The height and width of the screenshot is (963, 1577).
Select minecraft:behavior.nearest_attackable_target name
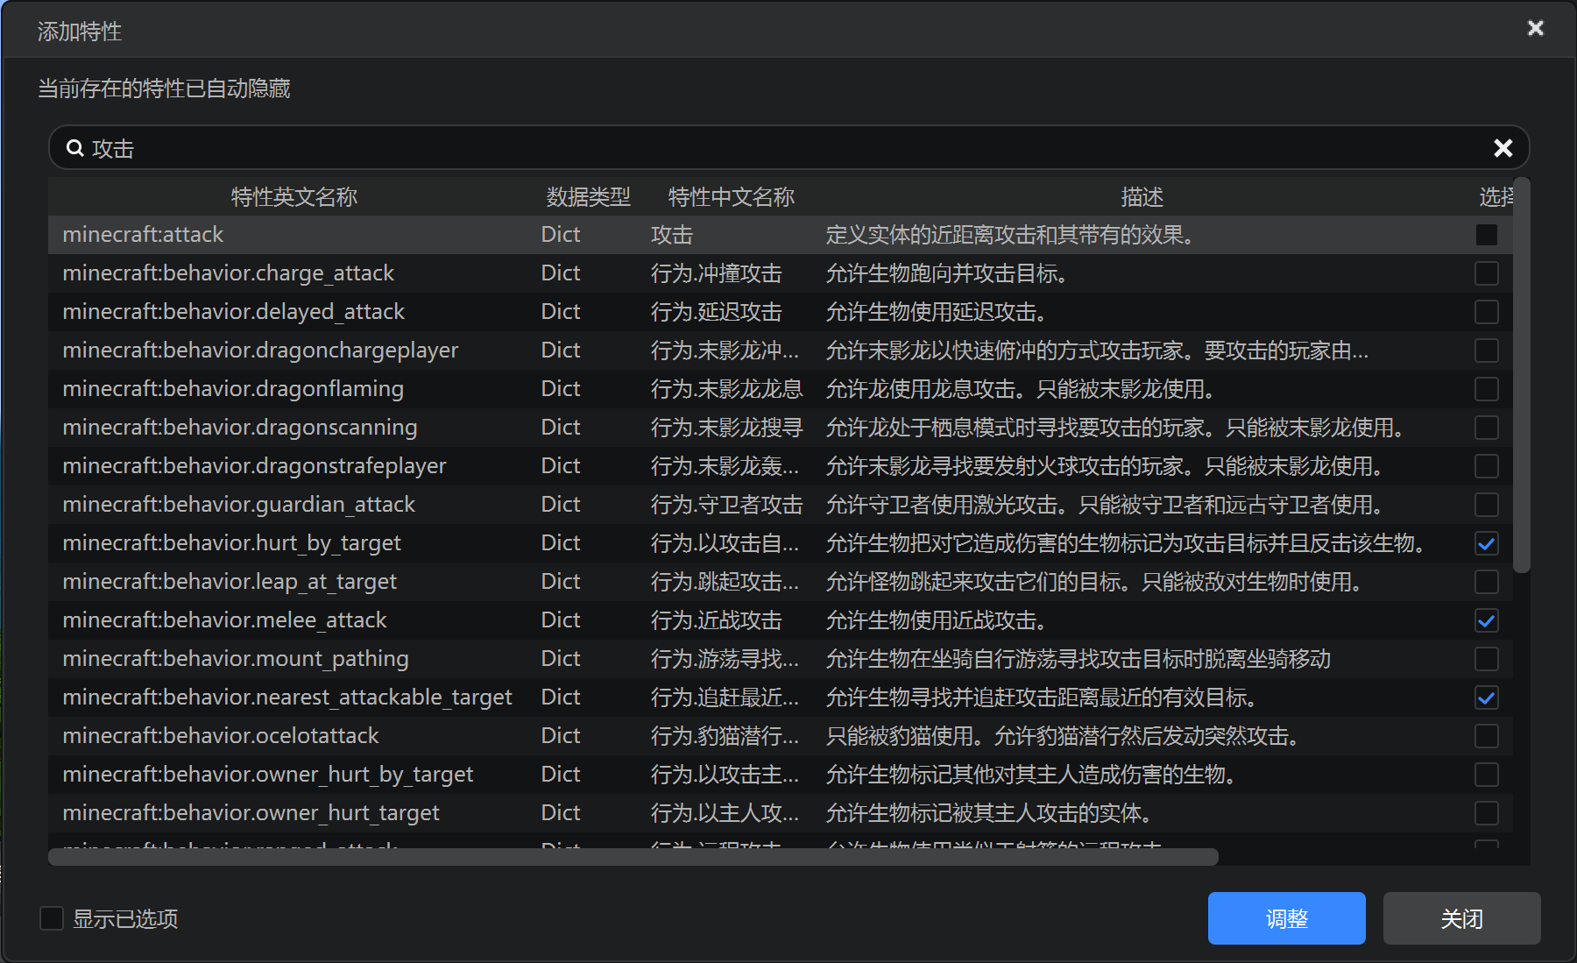pos(287,697)
